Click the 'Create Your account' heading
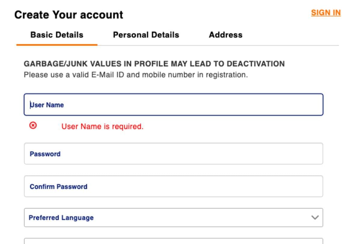This screenshot has height=244, width=361. (69, 15)
